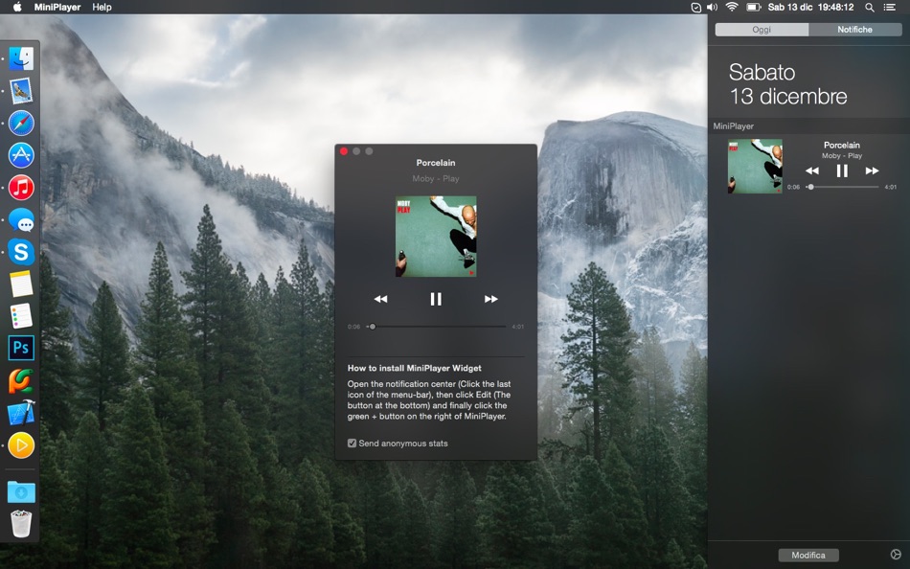Click the Modifica button
Viewport: 910px width, 569px height.
point(808,554)
